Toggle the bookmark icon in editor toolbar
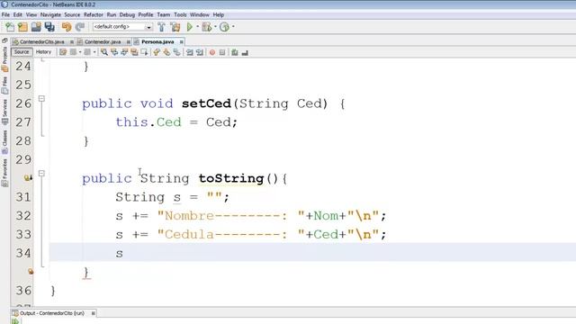Image resolution: width=576 pixels, height=324 pixels. 176,52
